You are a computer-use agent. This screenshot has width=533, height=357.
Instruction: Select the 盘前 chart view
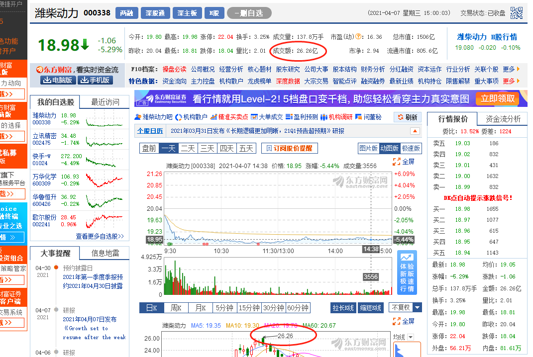149,149
